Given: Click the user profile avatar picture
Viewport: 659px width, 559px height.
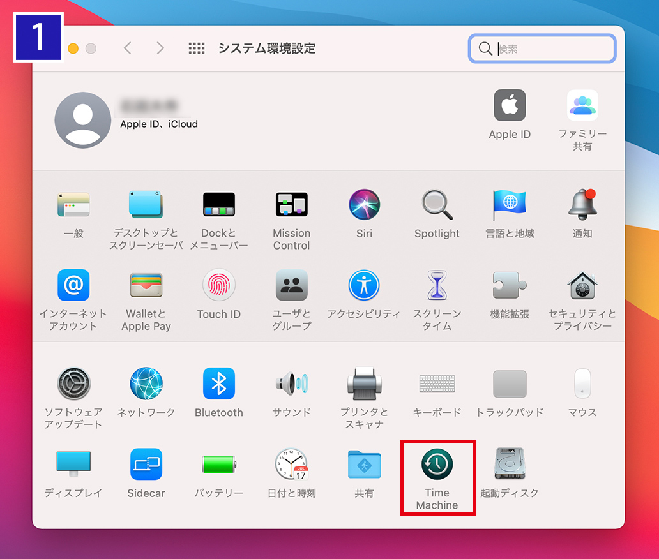Looking at the screenshot, I should 83,120.
